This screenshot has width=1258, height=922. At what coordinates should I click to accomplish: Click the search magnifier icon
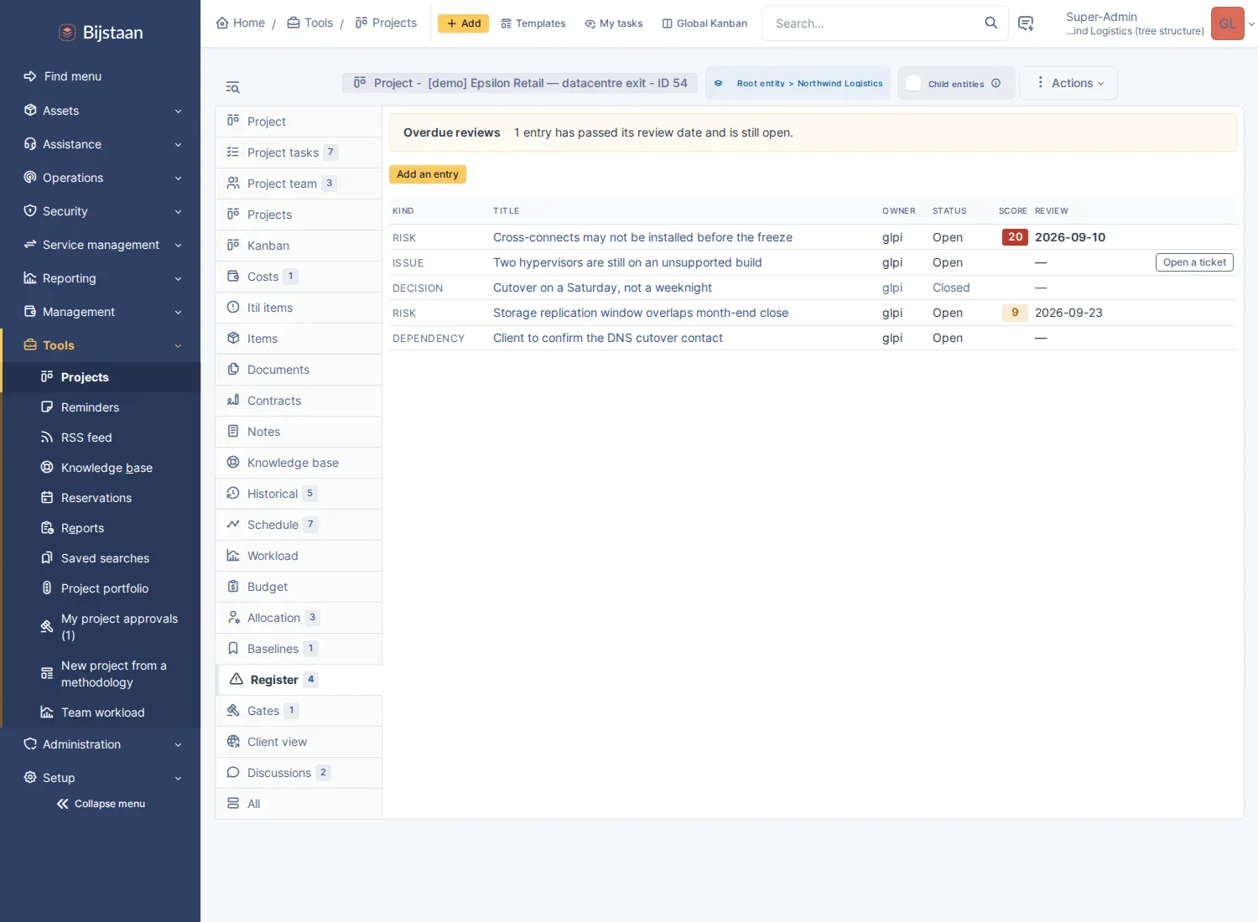tap(990, 23)
